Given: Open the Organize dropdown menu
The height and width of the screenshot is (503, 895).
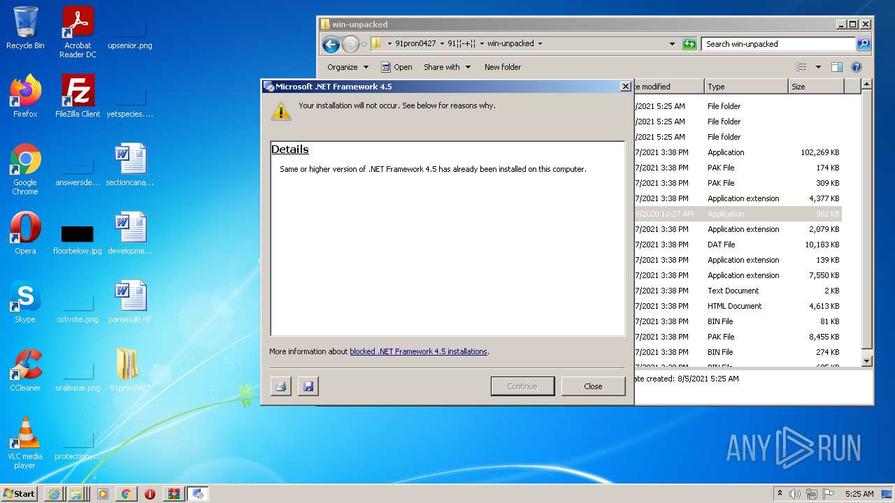Looking at the screenshot, I should [x=348, y=67].
